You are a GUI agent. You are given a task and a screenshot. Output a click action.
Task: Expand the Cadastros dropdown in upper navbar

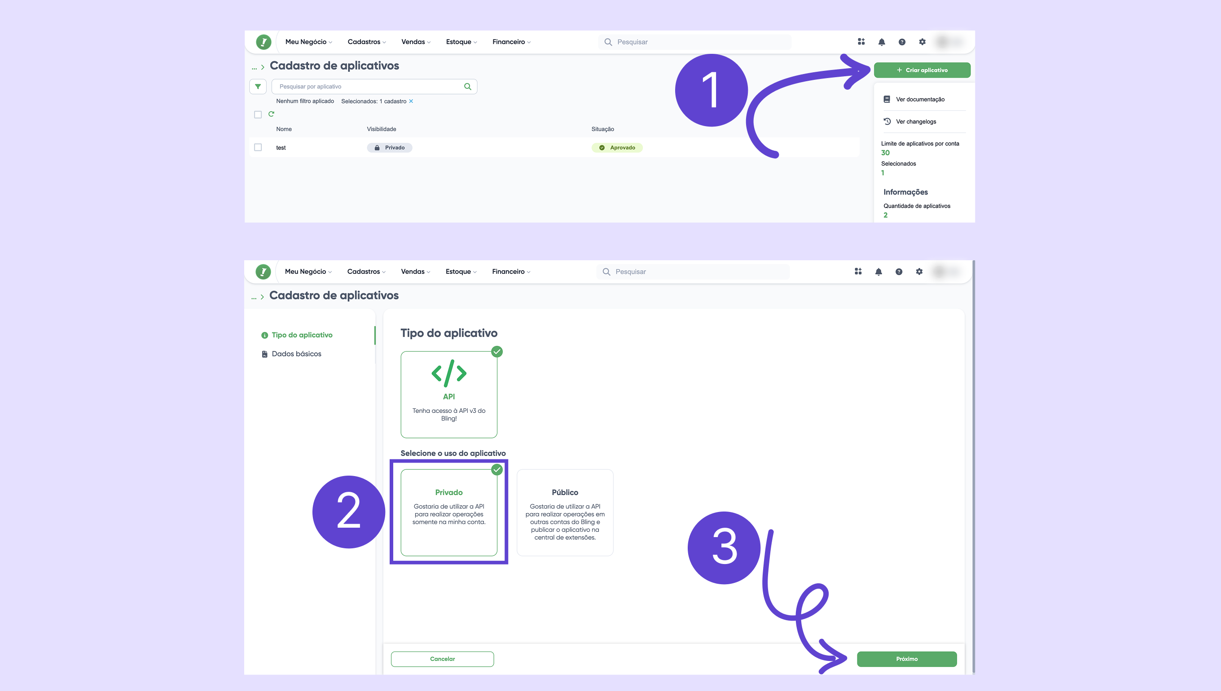pos(366,42)
